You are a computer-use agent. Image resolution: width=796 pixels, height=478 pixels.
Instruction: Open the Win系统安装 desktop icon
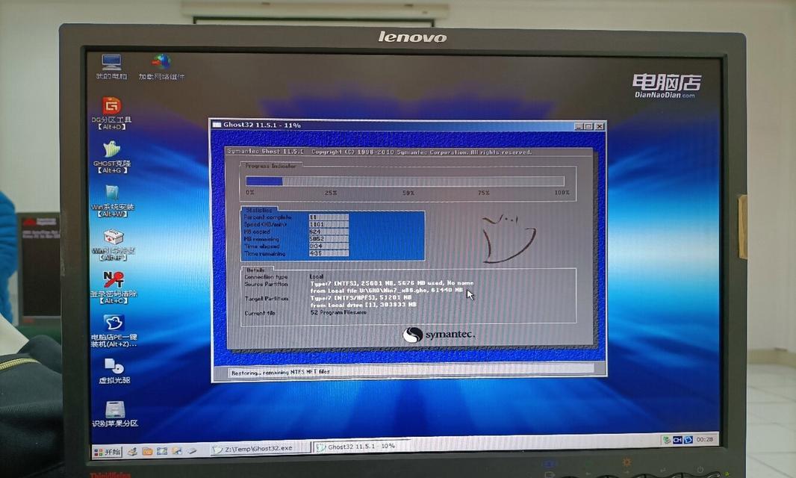pyautogui.click(x=112, y=201)
